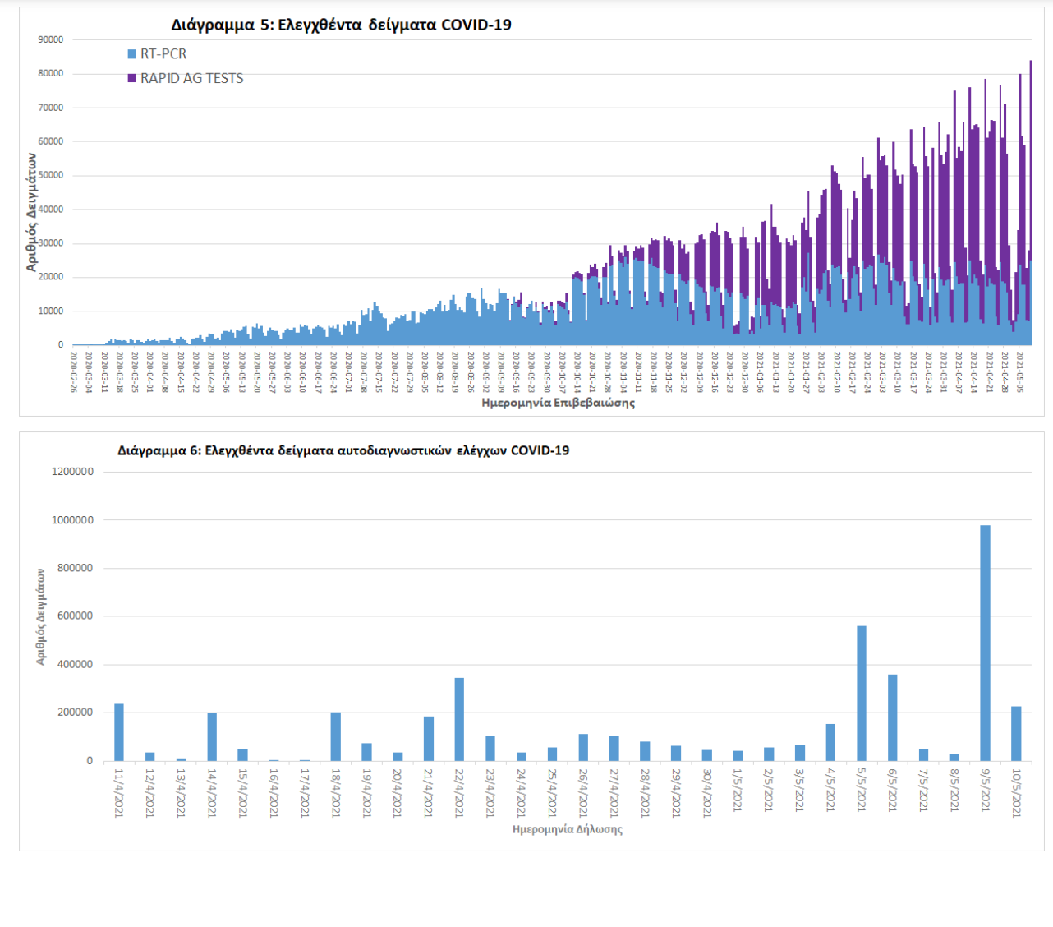Click the Διάγραμμα 5 chart title

341,25
